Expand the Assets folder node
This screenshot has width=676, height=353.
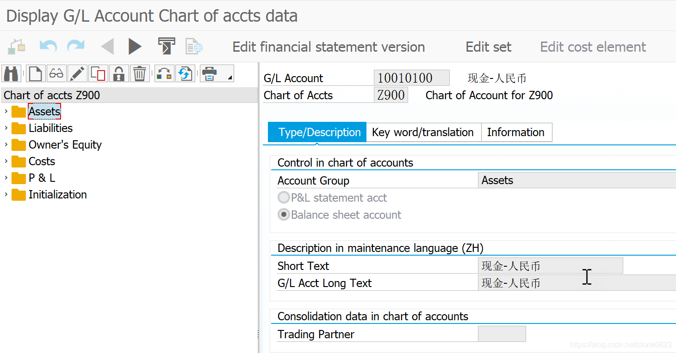(x=6, y=112)
